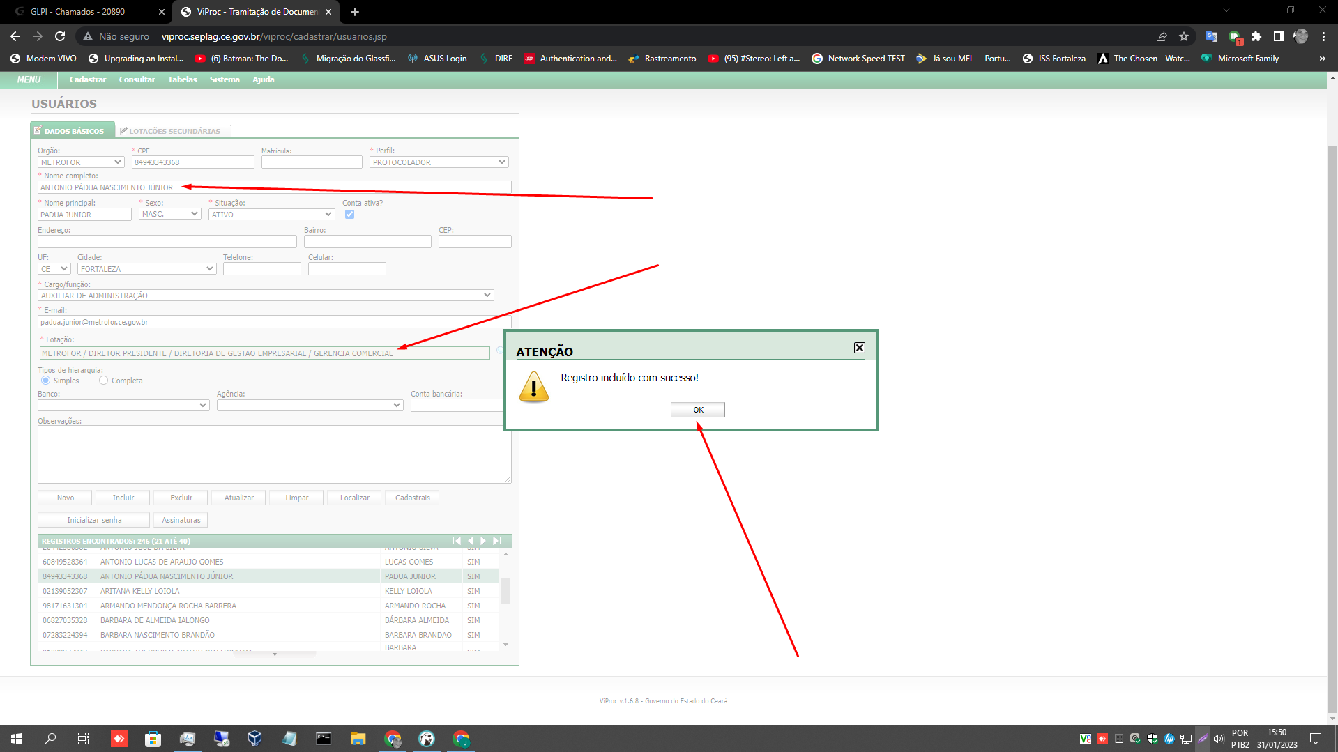Toggle Chrome side panel
The height and width of the screenshot is (752, 1338).
coord(1279,36)
